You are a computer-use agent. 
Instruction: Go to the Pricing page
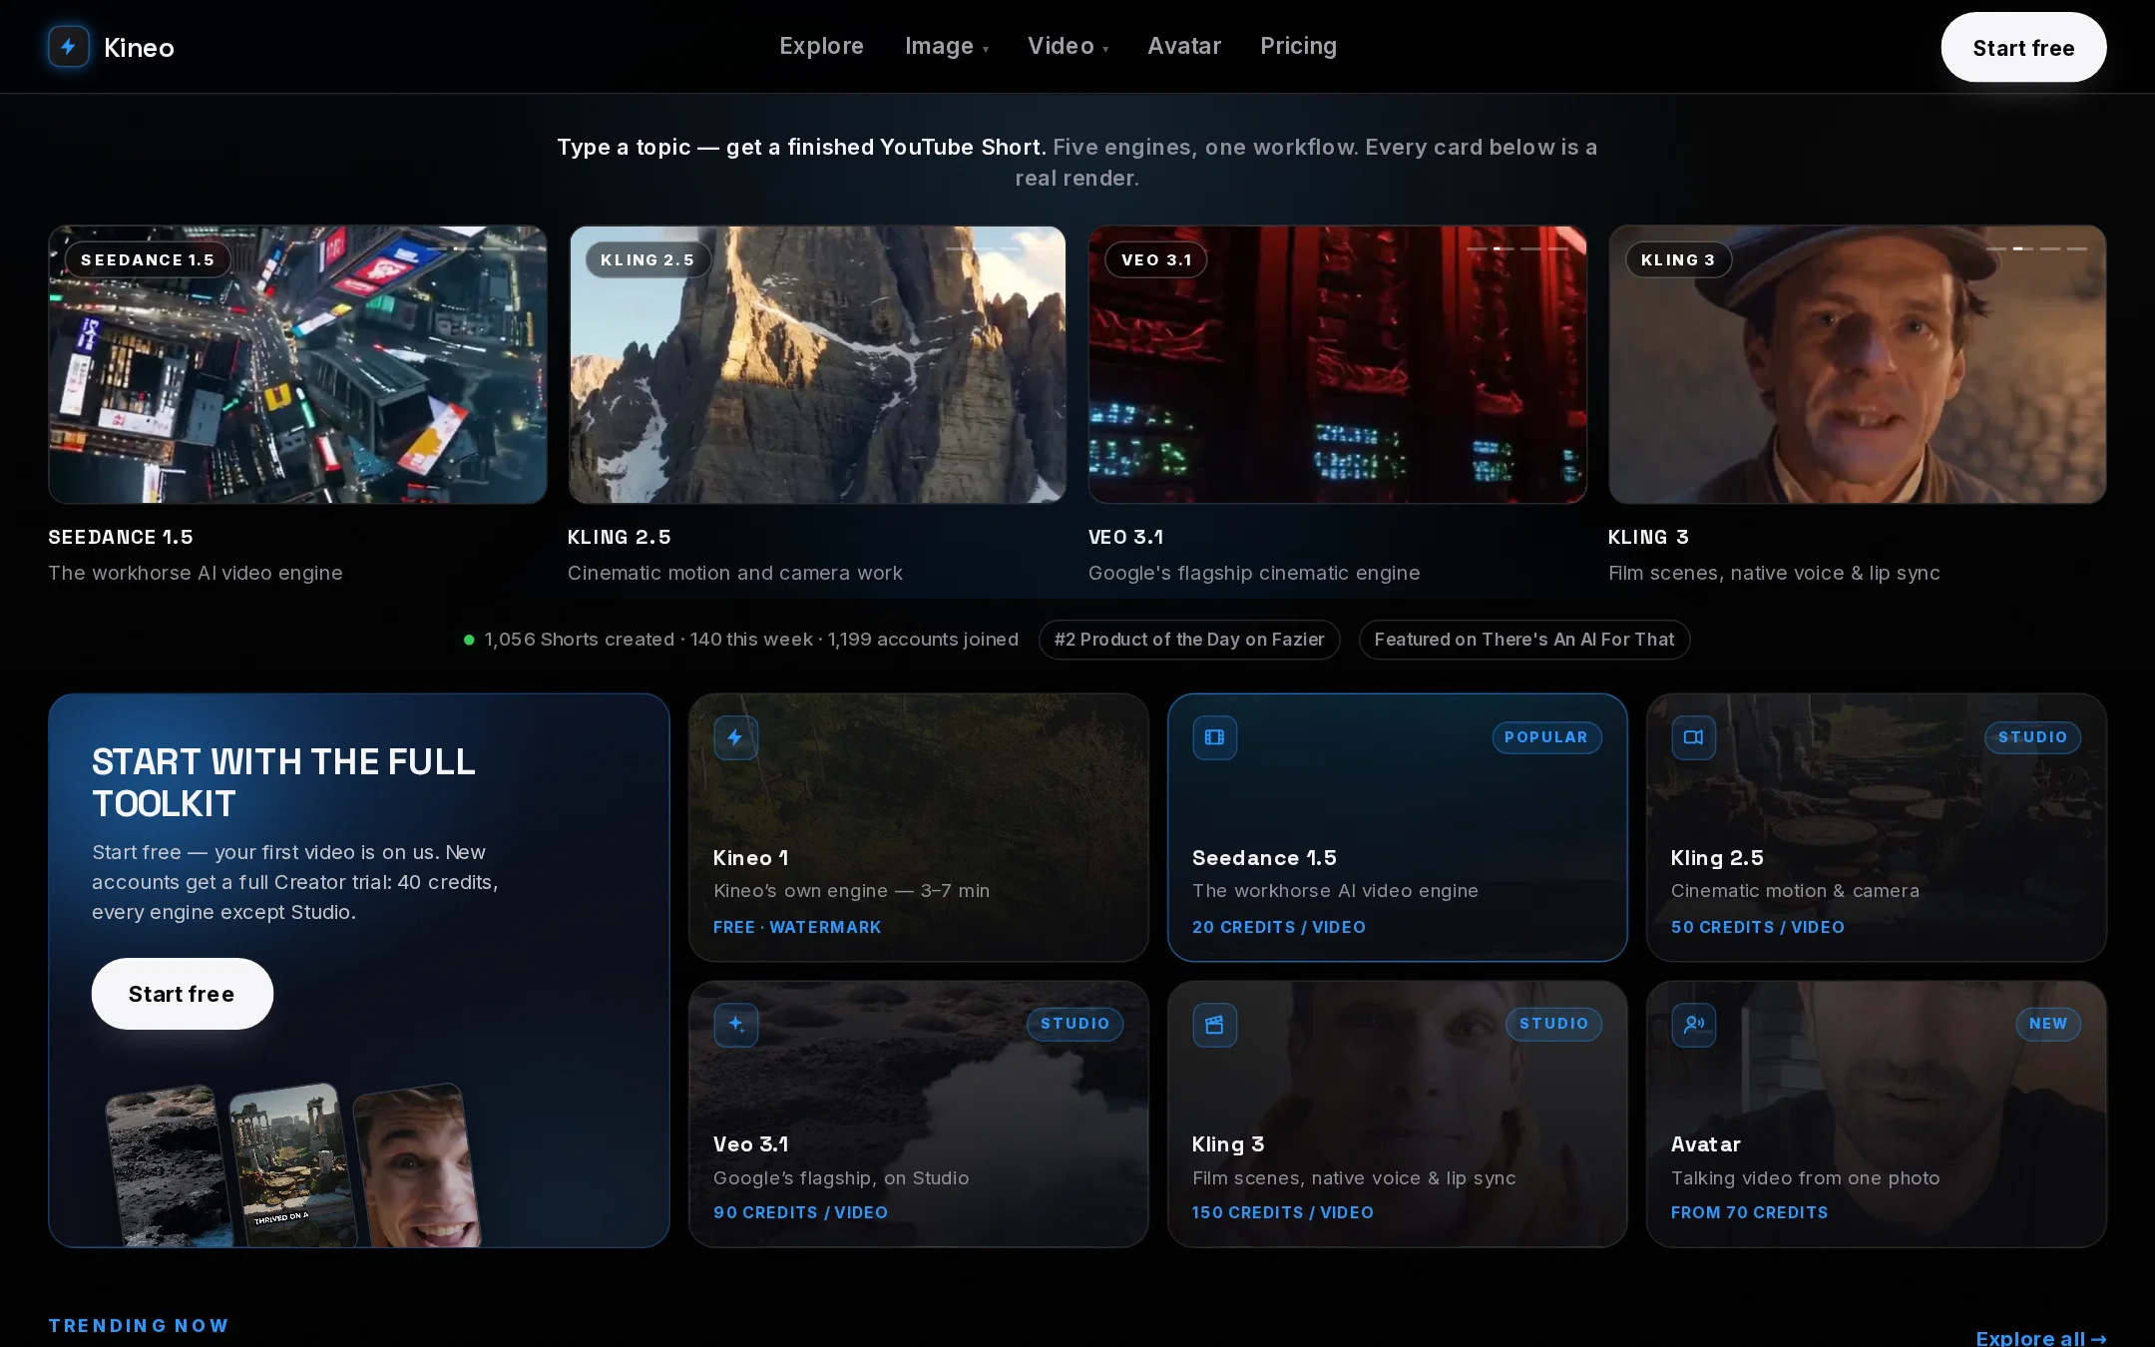1298,47
